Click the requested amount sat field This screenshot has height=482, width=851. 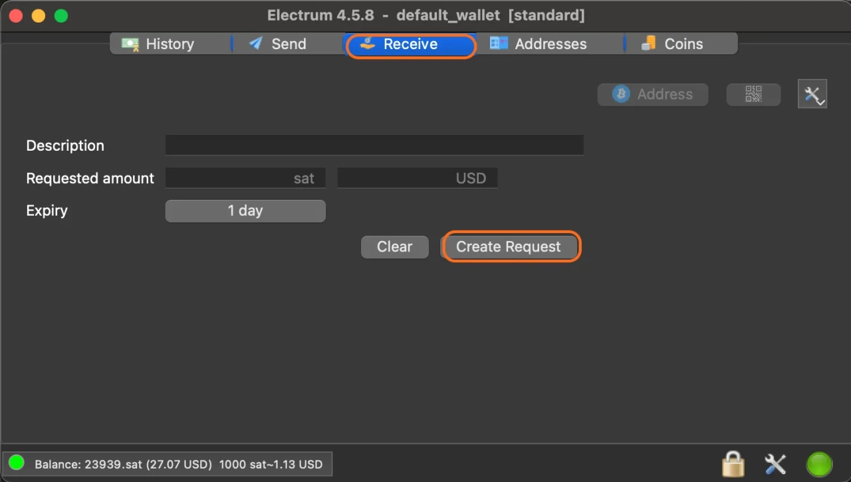tap(245, 178)
